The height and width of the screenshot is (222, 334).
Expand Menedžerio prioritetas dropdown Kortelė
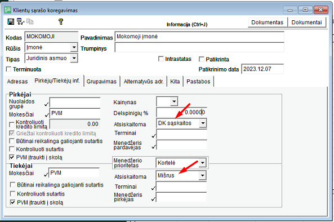click(x=202, y=163)
